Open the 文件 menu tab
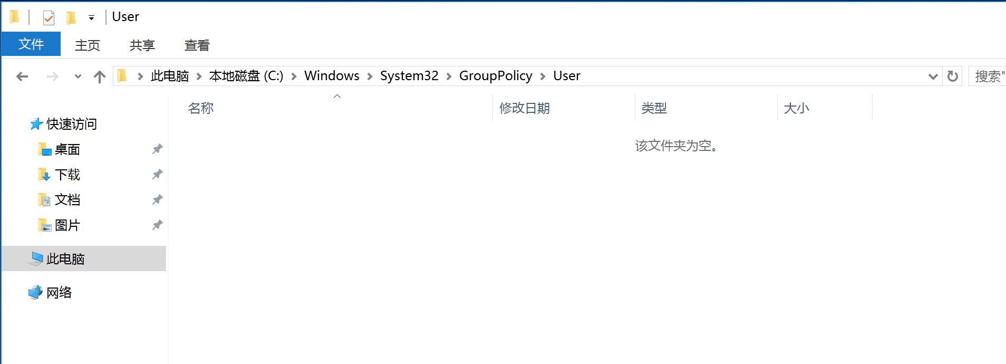Image resolution: width=1006 pixels, height=364 pixels. point(31,44)
